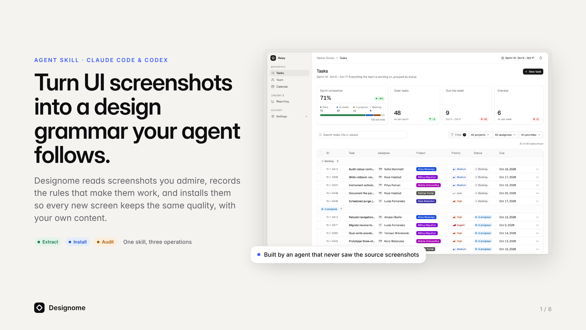586x330 pixels.
Task: Go to Team in the sidebar
Action: (x=289, y=80)
